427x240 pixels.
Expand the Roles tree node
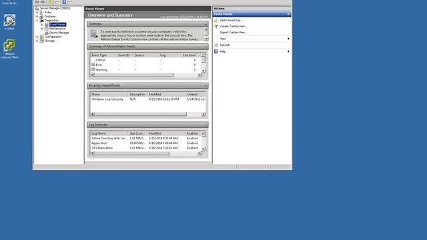pos(37,12)
